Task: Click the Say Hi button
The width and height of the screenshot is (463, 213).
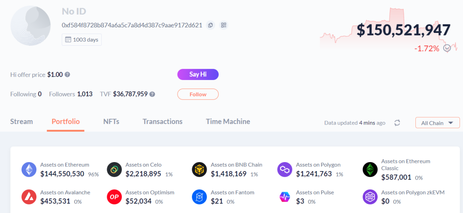Action: (x=198, y=74)
